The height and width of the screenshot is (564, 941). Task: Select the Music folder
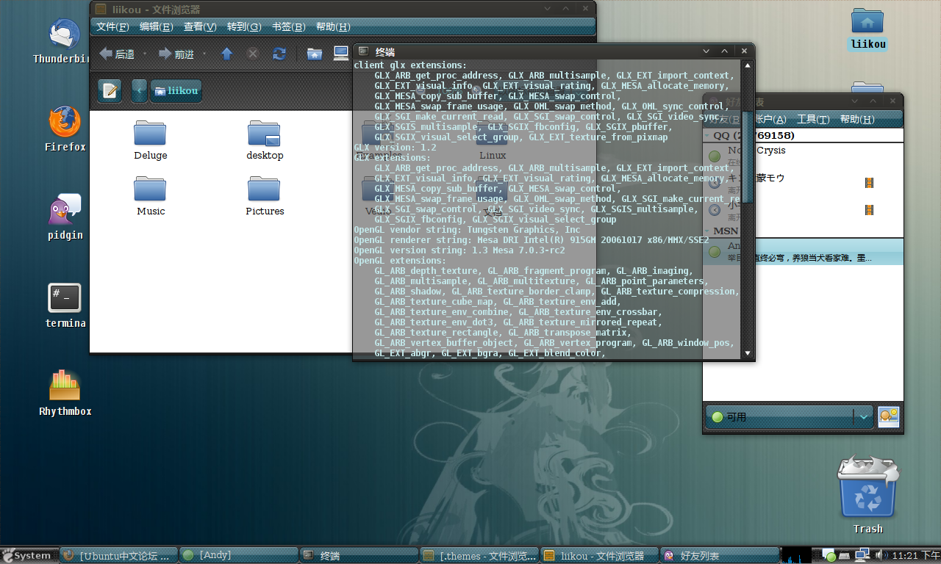pos(151,195)
